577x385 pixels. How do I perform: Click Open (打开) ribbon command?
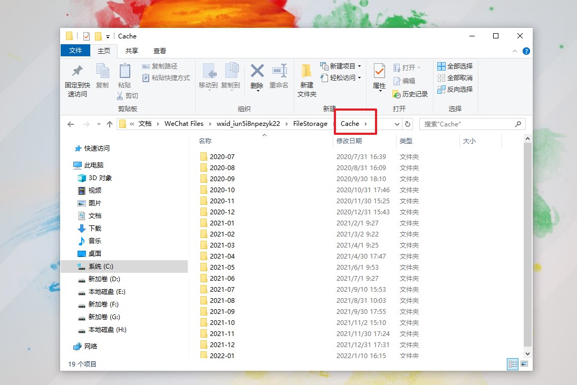(407, 67)
